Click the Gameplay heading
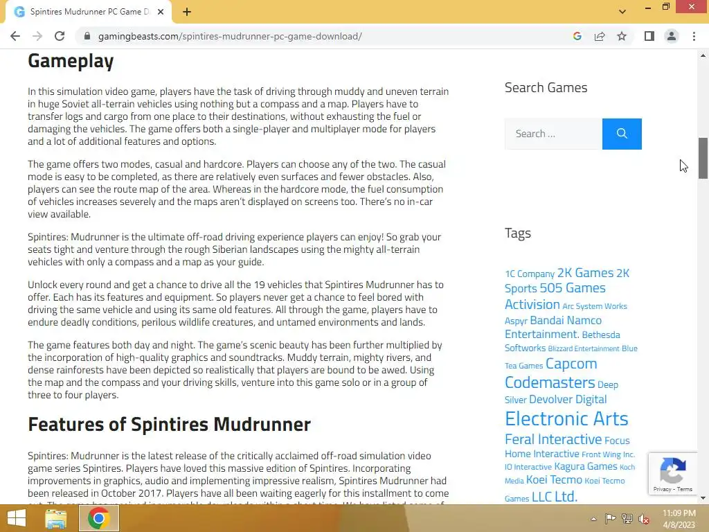Image resolution: width=709 pixels, height=532 pixels. click(71, 61)
